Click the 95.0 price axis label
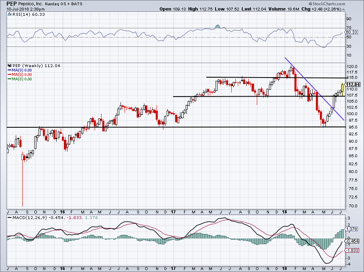The width and height of the screenshot is (364, 272). point(352,127)
